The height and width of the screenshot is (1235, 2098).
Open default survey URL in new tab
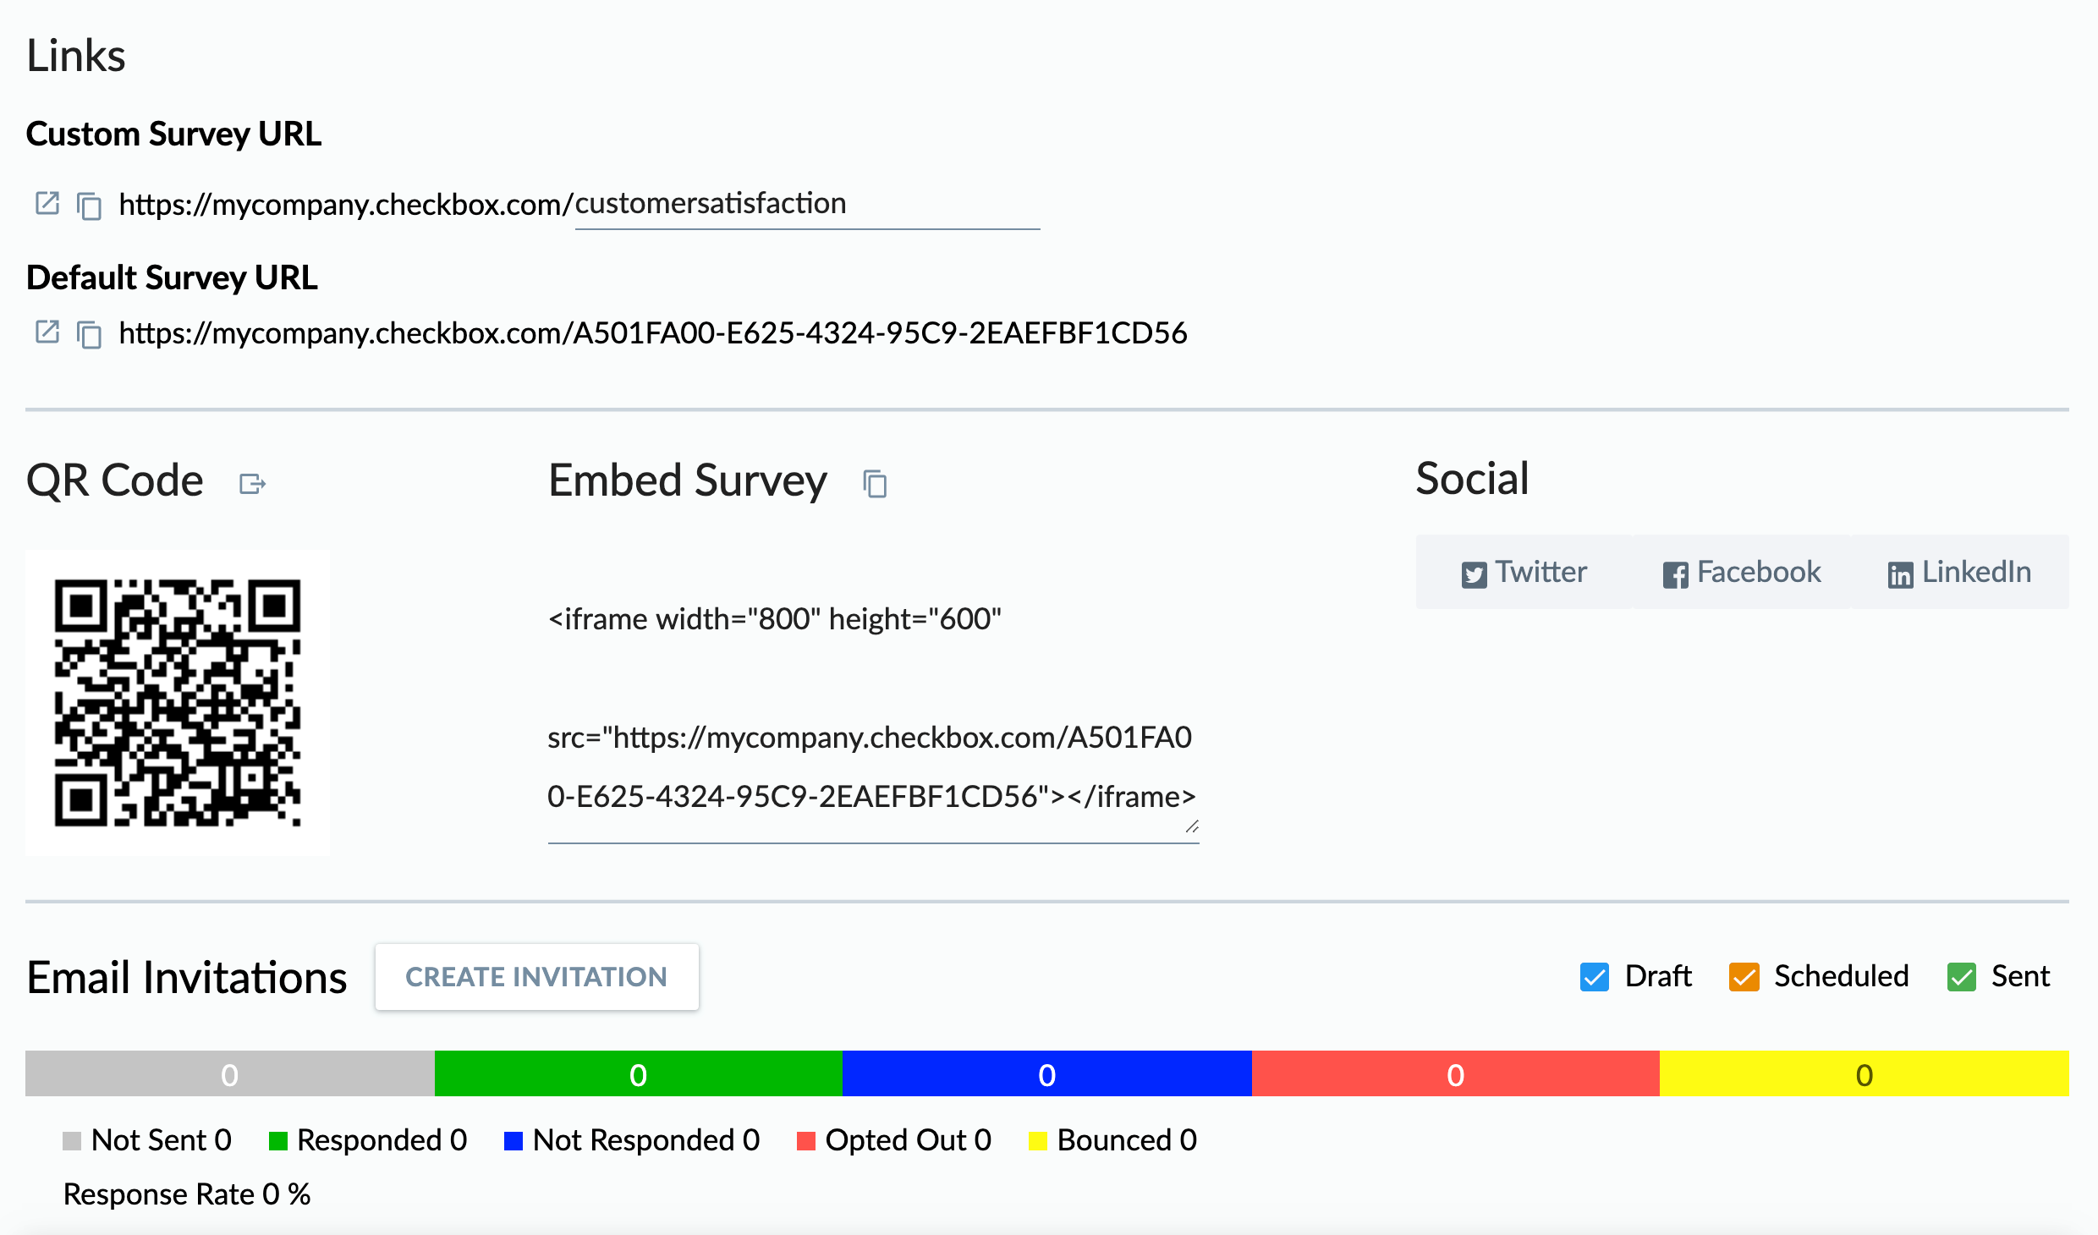tap(47, 332)
